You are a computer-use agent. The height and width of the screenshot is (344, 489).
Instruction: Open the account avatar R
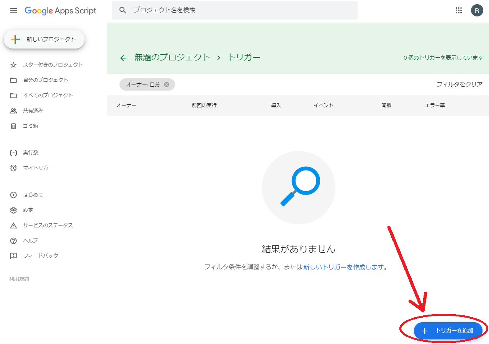tap(477, 10)
